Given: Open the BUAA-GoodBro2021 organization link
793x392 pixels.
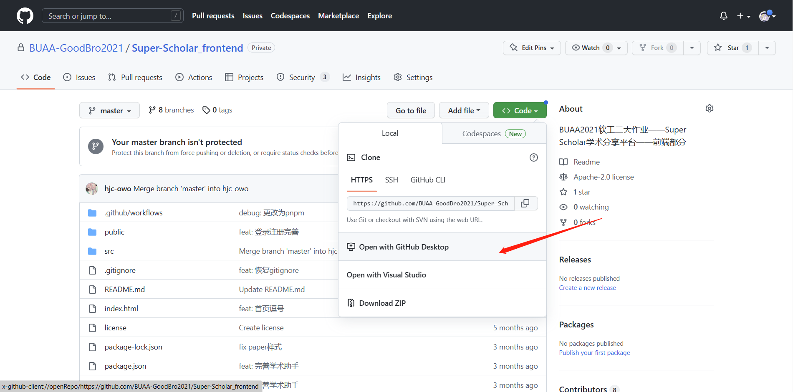Looking at the screenshot, I should (76, 48).
